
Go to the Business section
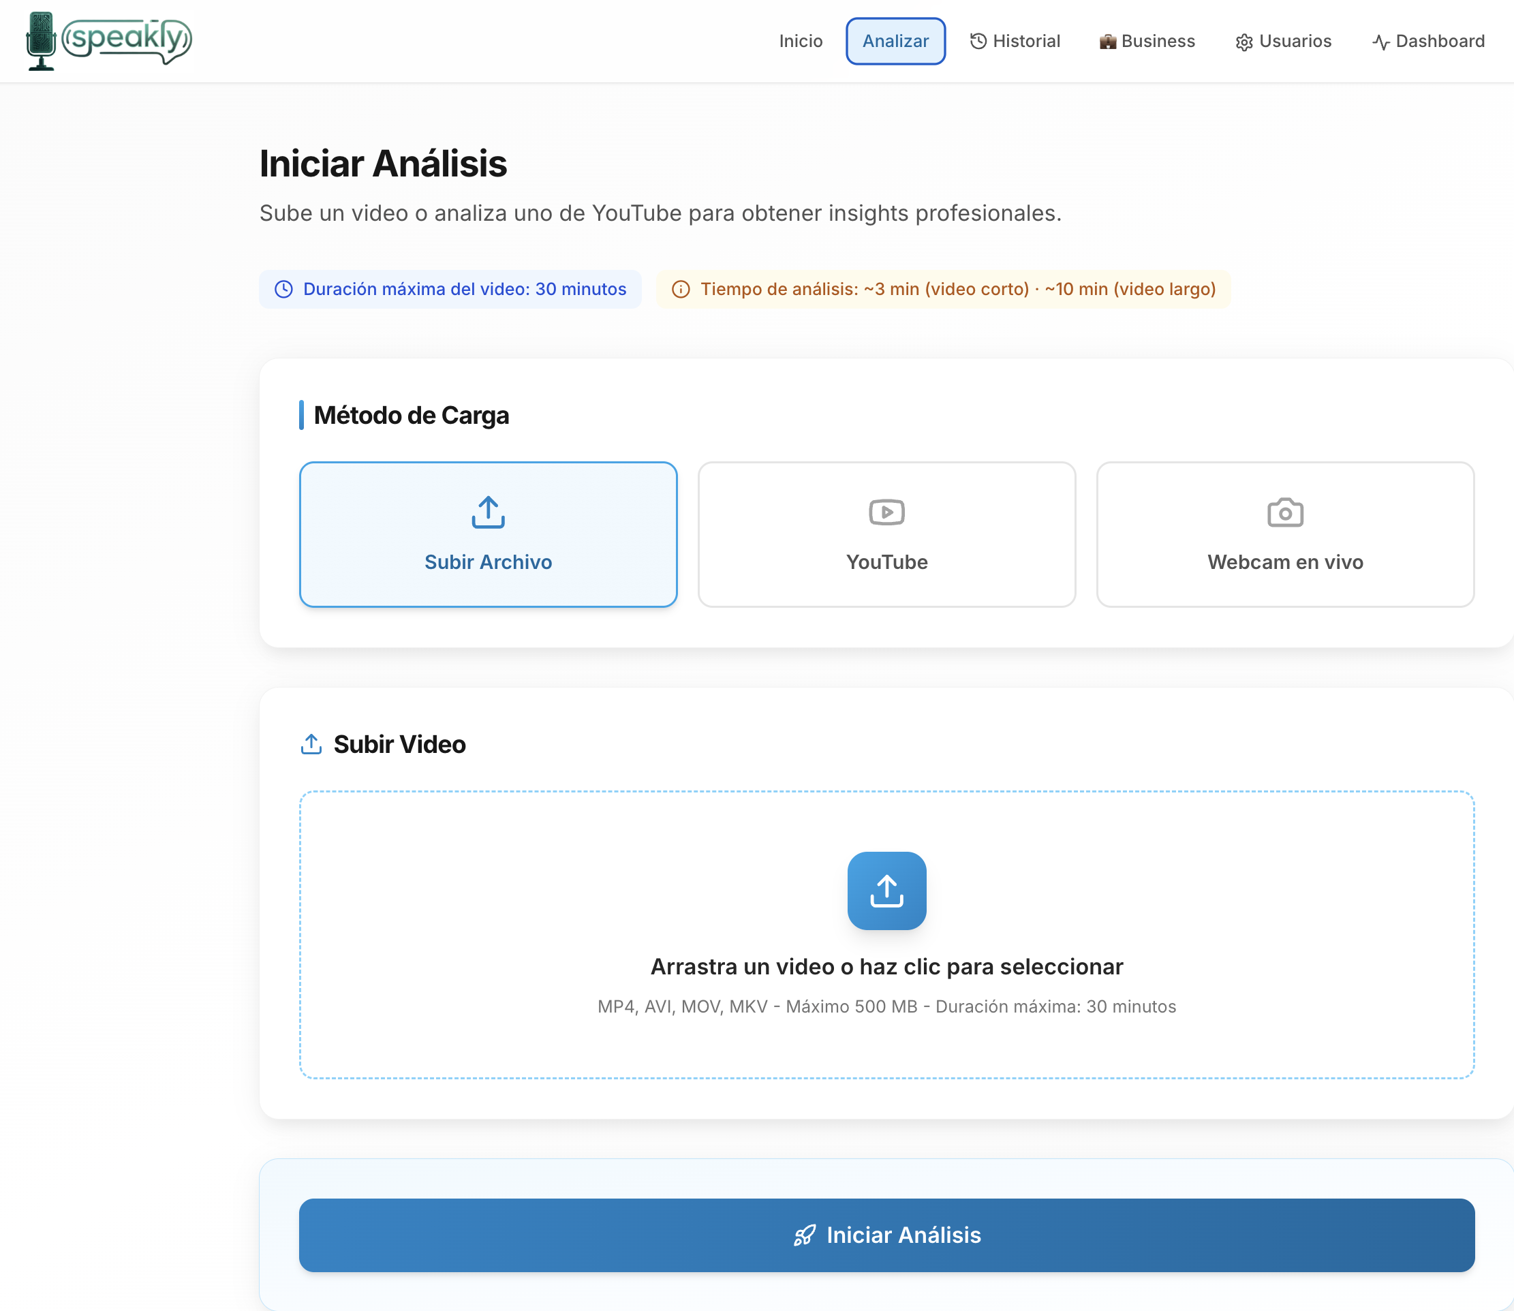pos(1147,41)
